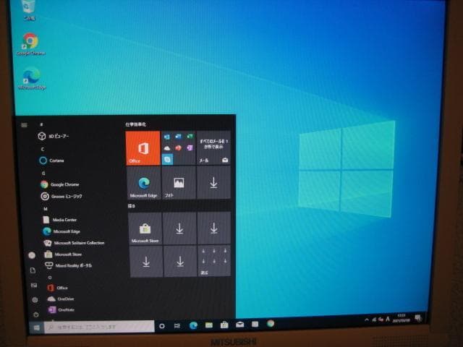Click the Microsoft Edge tile
The image size is (463, 347).
click(144, 183)
